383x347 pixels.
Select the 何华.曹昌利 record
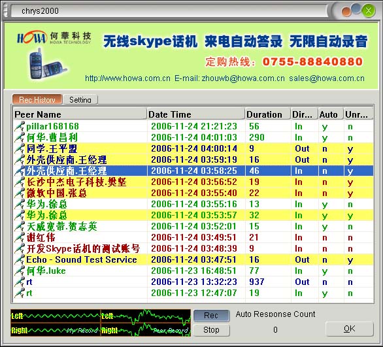pyautogui.click(x=193, y=137)
